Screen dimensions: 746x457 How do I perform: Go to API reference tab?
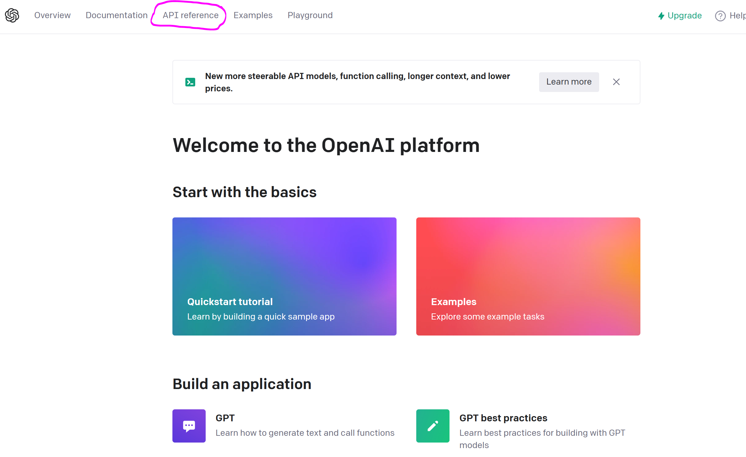pos(191,15)
